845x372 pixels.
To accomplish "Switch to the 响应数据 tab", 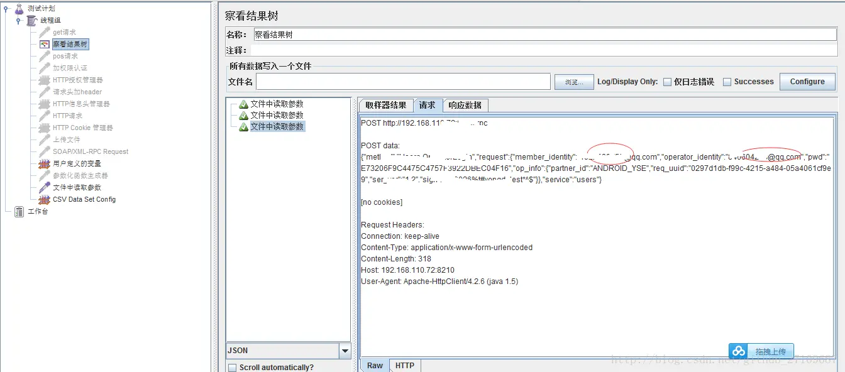I will [x=465, y=106].
